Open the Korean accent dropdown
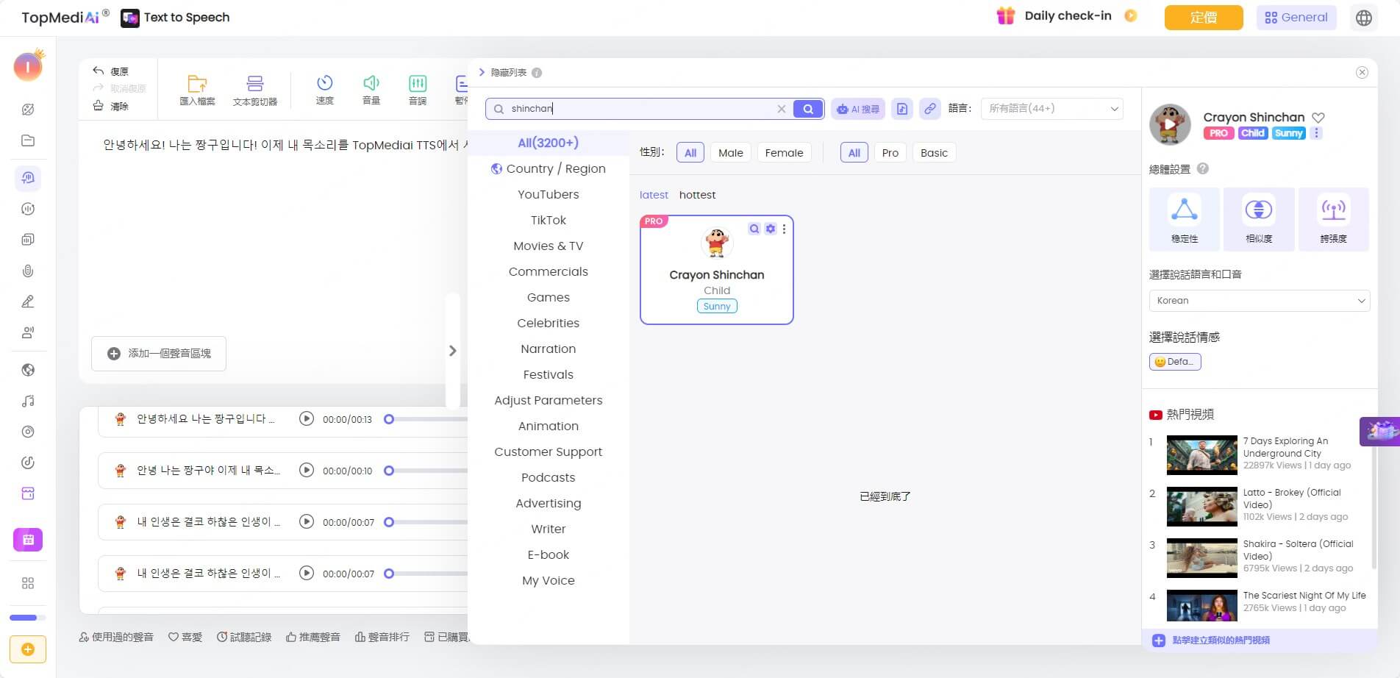 click(1259, 301)
